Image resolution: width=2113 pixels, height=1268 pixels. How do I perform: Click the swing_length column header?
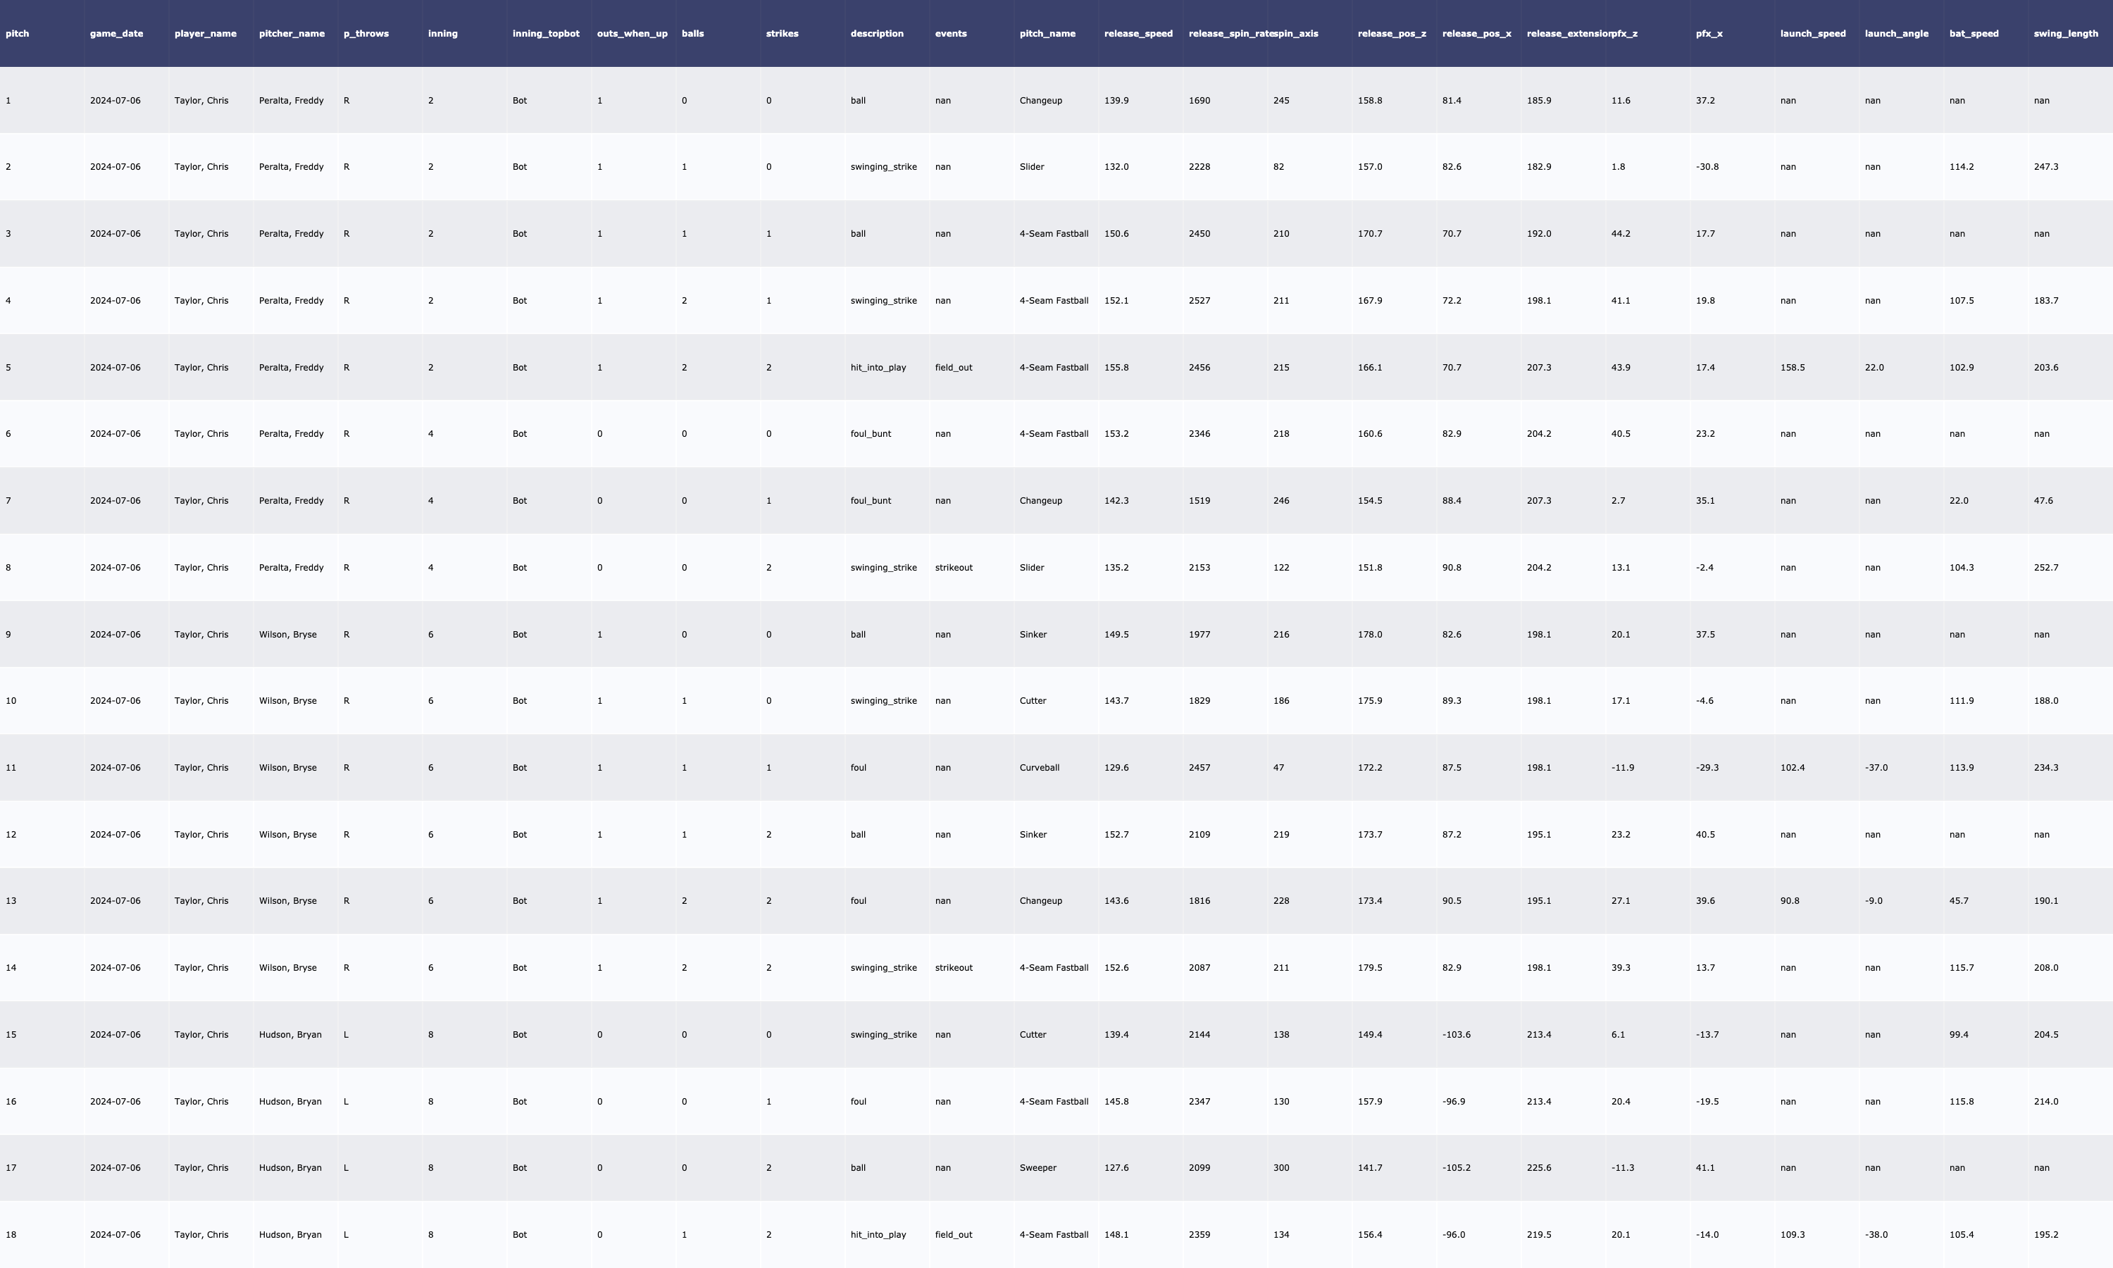[x=2065, y=33]
